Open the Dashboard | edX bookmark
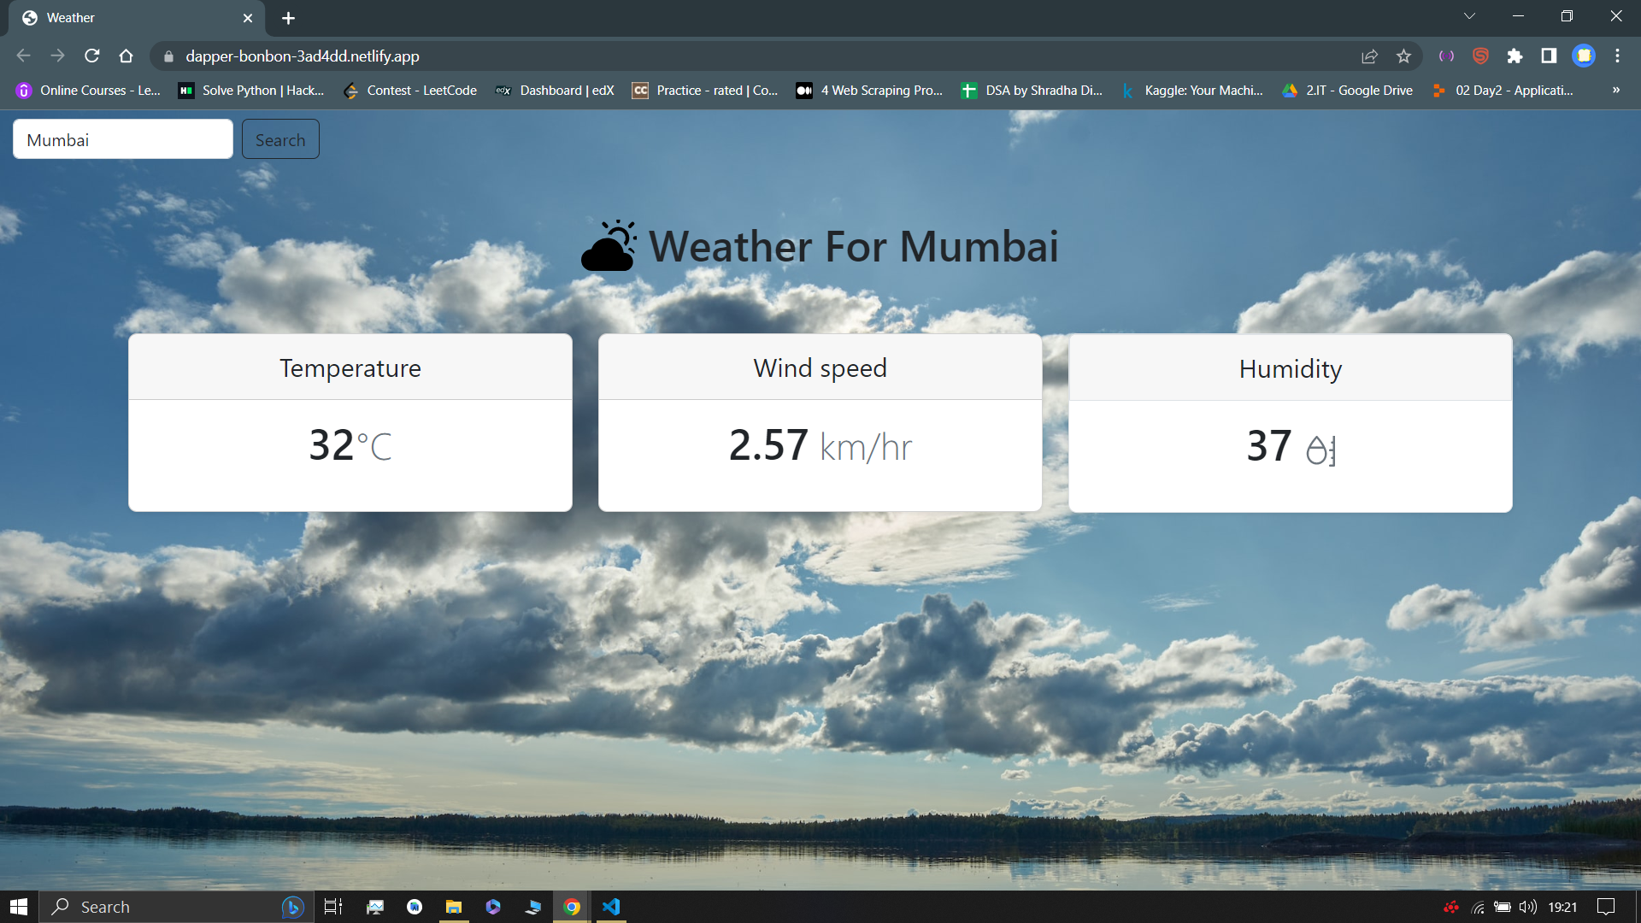 555,90
